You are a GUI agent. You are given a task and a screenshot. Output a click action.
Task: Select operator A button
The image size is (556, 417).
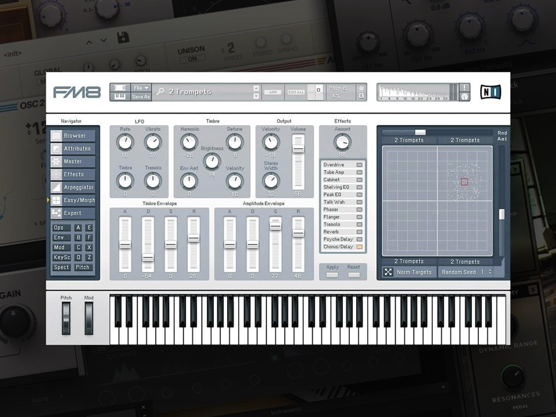(78, 228)
